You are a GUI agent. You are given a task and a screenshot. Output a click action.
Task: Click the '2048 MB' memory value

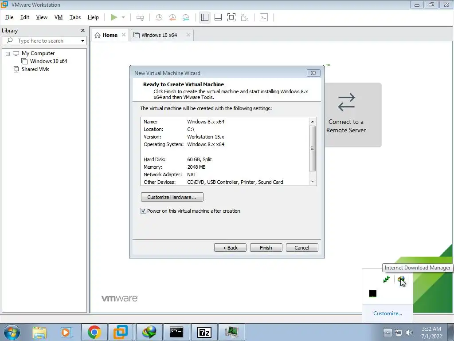click(x=196, y=167)
